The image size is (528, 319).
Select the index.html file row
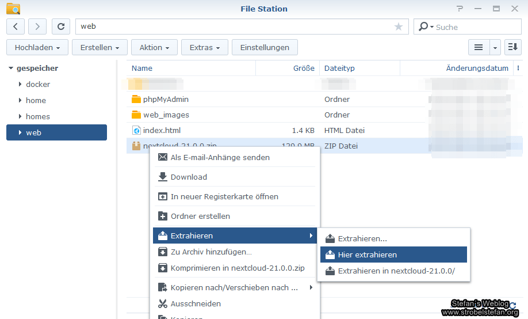point(324,130)
